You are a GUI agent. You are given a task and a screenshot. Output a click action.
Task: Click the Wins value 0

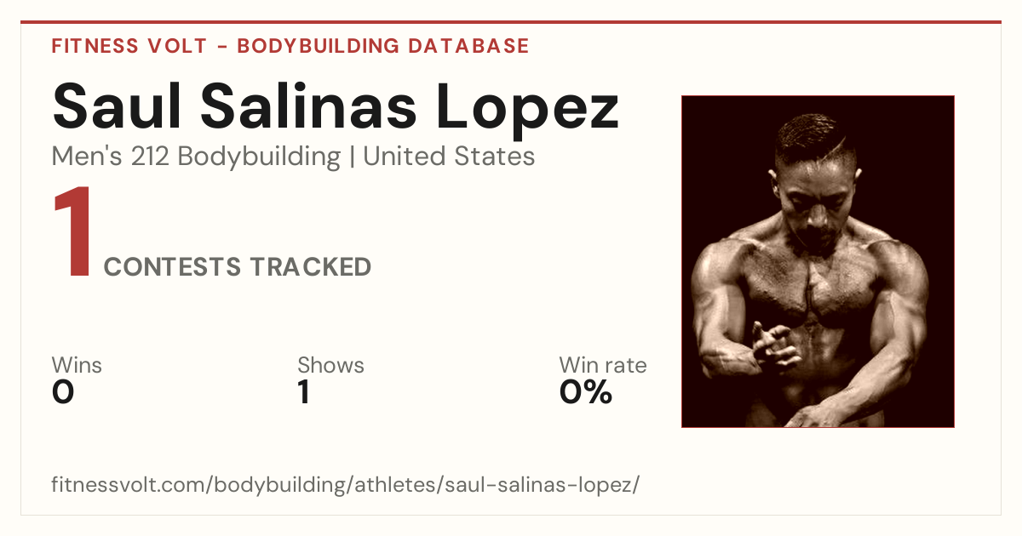[63, 392]
